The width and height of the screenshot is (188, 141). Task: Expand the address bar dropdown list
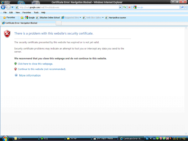click(120, 8)
